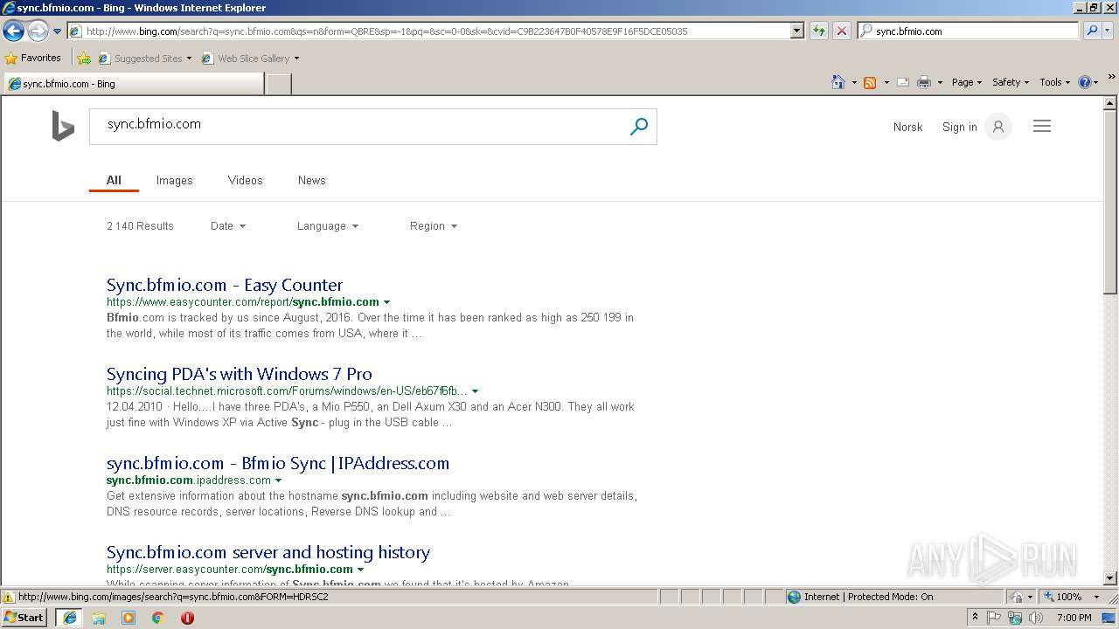Expand the Date filter dropdown
The height and width of the screenshot is (629, 1119).
(x=228, y=225)
